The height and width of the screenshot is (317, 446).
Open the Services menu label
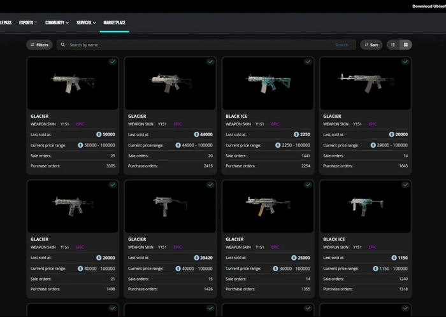[x=83, y=23]
